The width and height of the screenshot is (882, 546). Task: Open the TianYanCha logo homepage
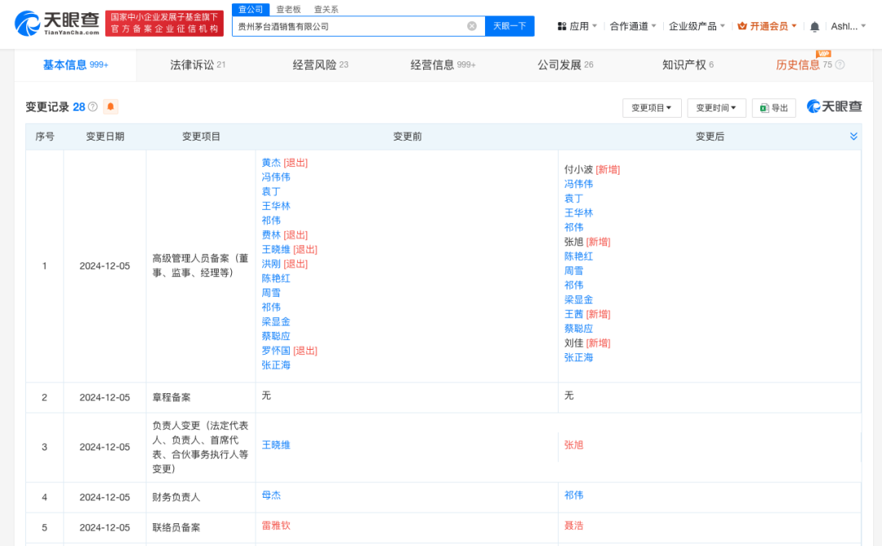pyautogui.click(x=57, y=24)
